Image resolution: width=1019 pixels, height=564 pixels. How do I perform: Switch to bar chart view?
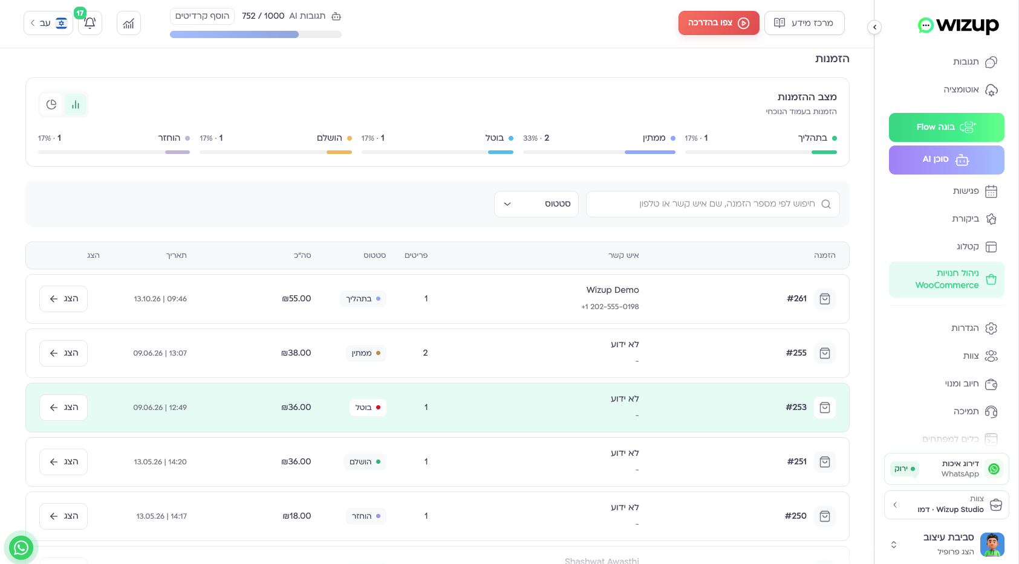pos(76,104)
